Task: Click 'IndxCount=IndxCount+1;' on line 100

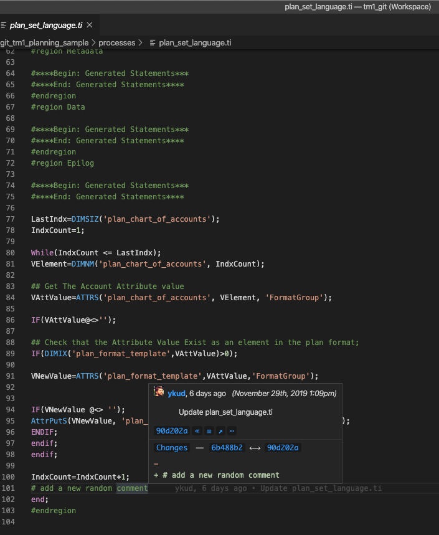Action: click(80, 477)
